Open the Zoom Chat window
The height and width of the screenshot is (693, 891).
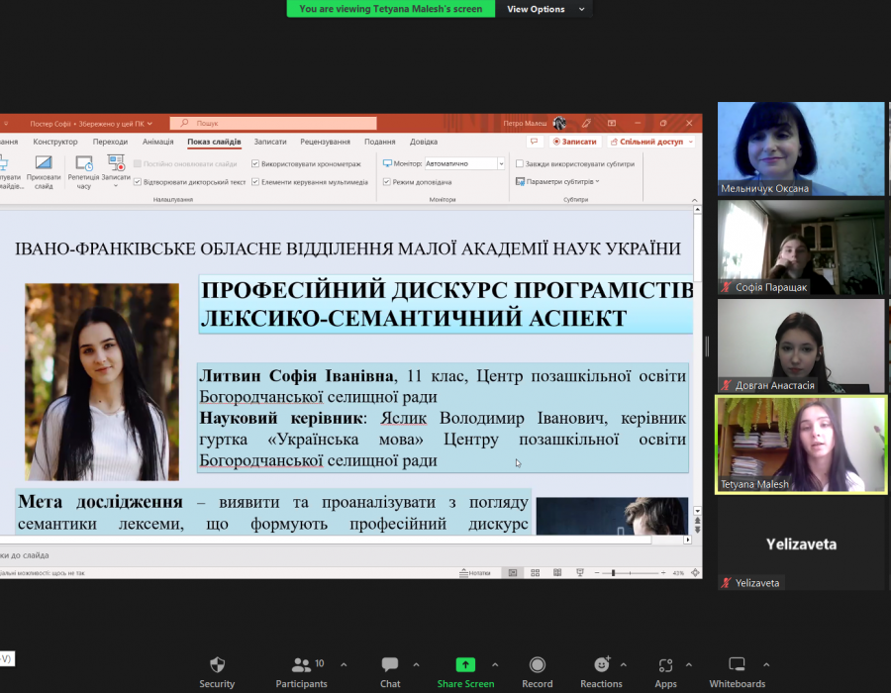tap(390, 664)
